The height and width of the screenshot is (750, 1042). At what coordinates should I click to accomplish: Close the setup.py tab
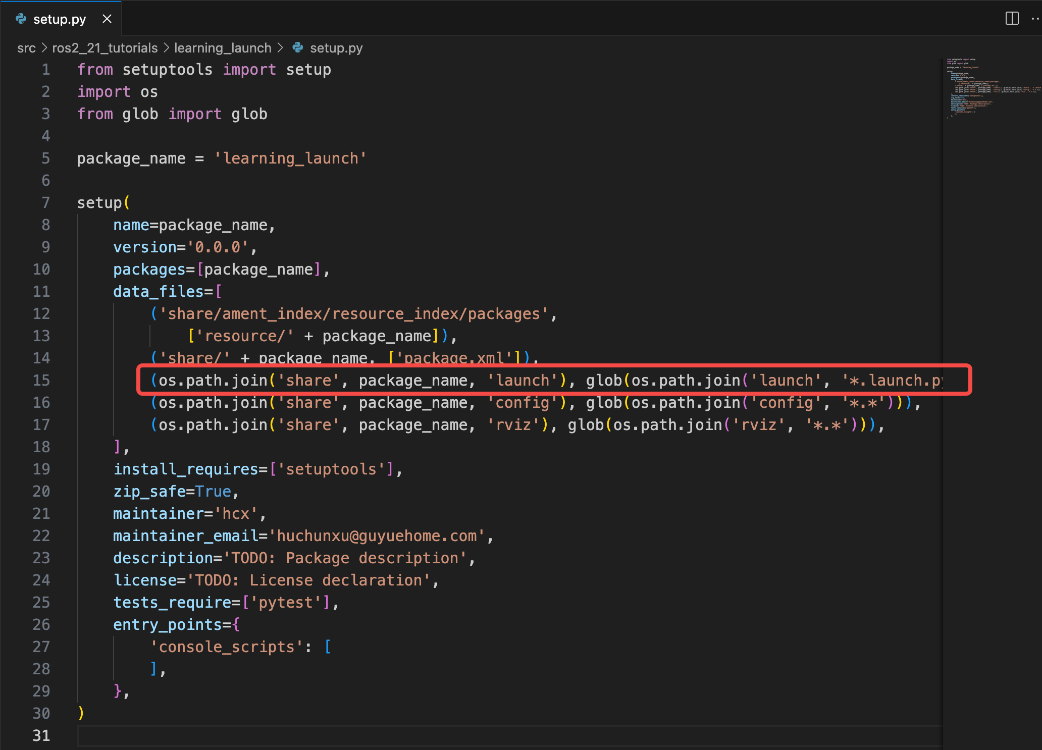point(107,19)
